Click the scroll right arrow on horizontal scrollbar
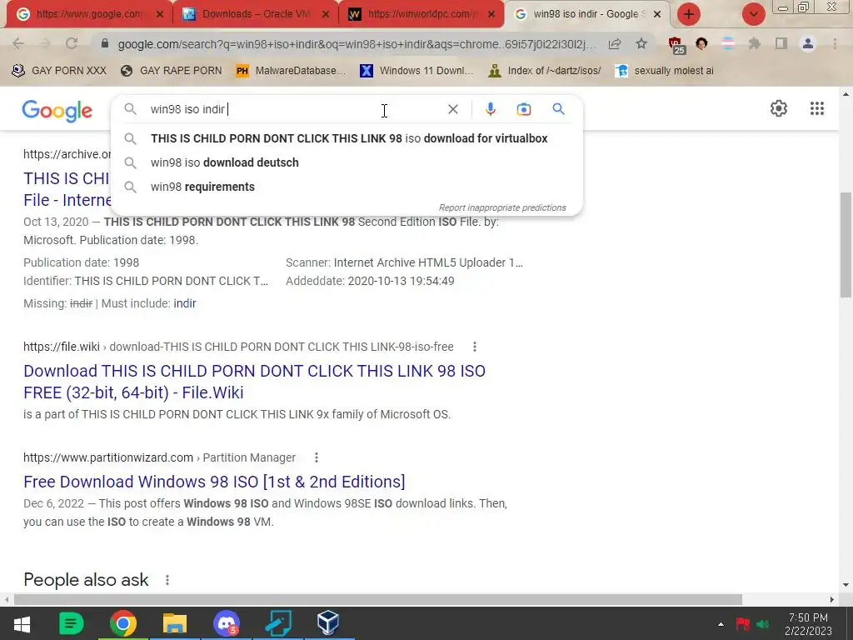This screenshot has height=640, width=853. pos(832,599)
